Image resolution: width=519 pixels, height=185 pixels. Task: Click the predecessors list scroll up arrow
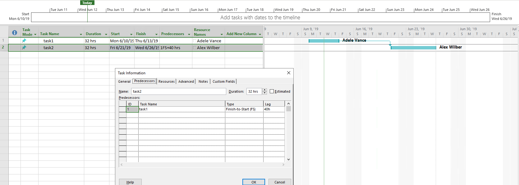(x=288, y=104)
